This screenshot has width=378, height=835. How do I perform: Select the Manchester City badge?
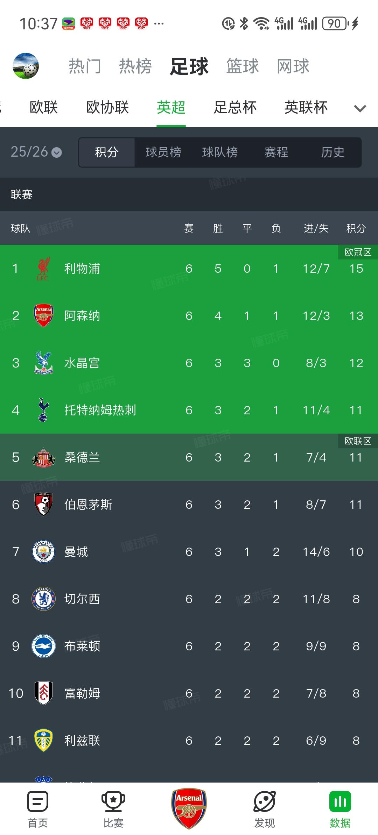[x=43, y=552]
